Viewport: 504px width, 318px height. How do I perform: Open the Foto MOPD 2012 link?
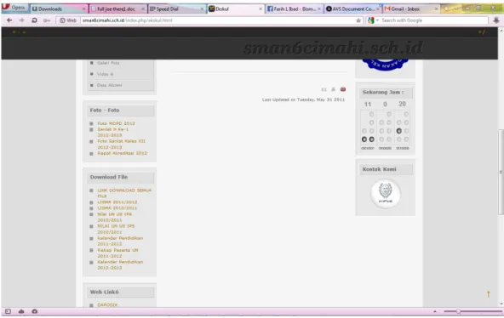pos(116,123)
